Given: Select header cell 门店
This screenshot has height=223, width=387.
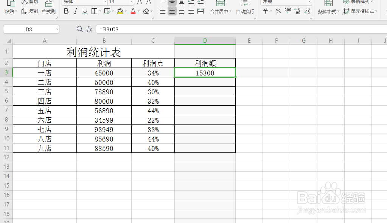Looking at the screenshot, I should 45,63.
